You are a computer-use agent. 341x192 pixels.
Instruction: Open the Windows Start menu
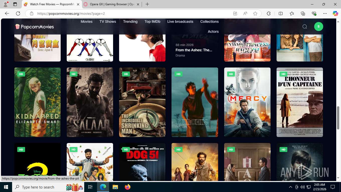pyautogui.click(x=6, y=187)
